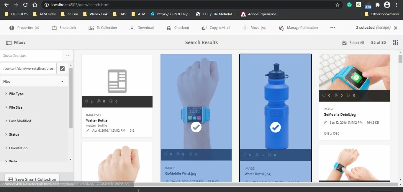The height and width of the screenshot is (192, 403).
Task: Open the HAS bookmark folder
Action: pos(119,14)
